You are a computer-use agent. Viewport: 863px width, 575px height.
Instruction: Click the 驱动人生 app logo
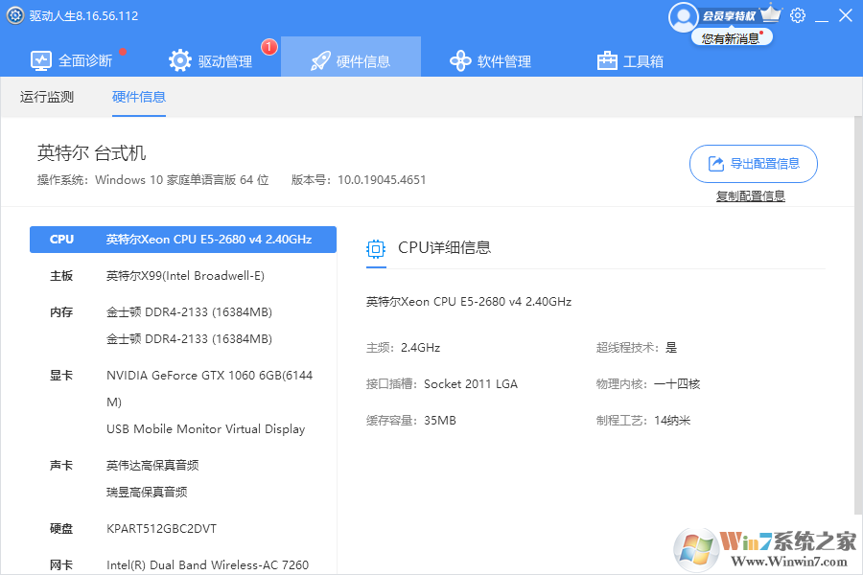point(13,13)
